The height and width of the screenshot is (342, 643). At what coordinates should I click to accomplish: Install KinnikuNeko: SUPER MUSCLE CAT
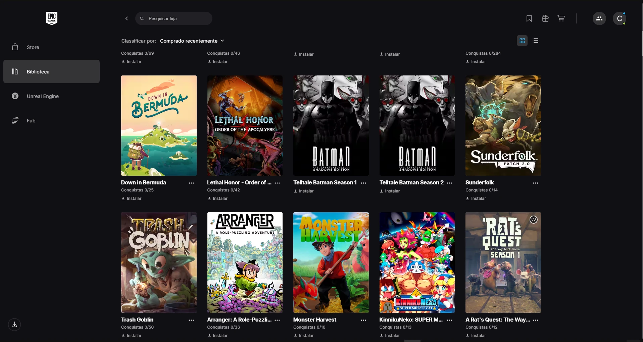coord(390,336)
